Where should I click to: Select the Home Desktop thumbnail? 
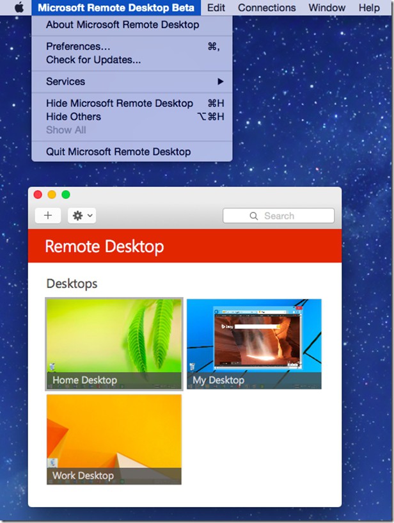(x=114, y=344)
